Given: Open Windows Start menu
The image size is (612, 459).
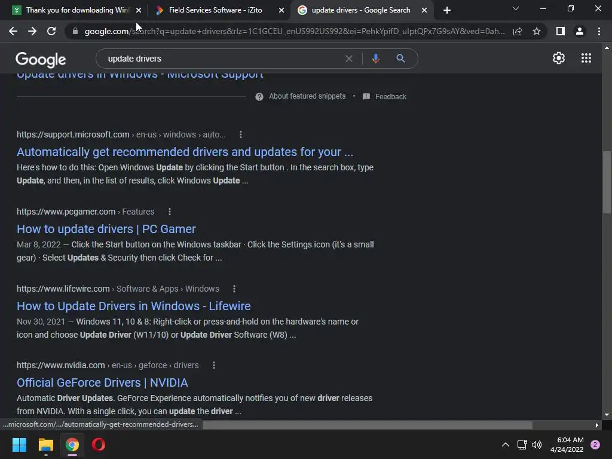Looking at the screenshot, I should [x=19, y=445].
